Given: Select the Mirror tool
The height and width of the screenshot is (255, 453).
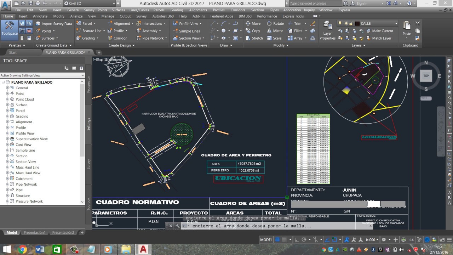Looking at the screenshot, I should [275, 31].
